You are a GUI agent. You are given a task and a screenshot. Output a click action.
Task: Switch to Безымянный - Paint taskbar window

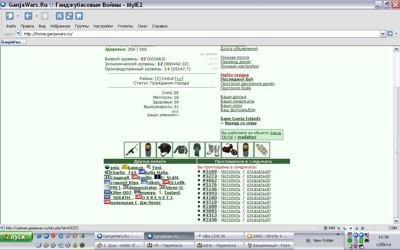(x=269, y=245)
